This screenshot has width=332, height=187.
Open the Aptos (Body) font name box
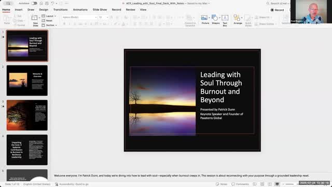(x=79, y=17)
